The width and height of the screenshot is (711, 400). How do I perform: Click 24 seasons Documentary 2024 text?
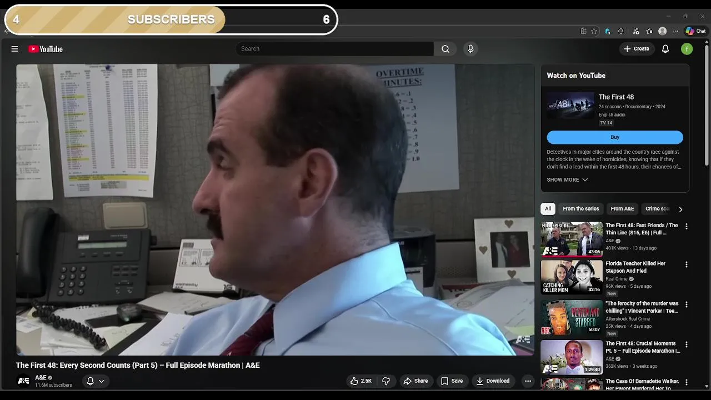click(x=632, y=107)
